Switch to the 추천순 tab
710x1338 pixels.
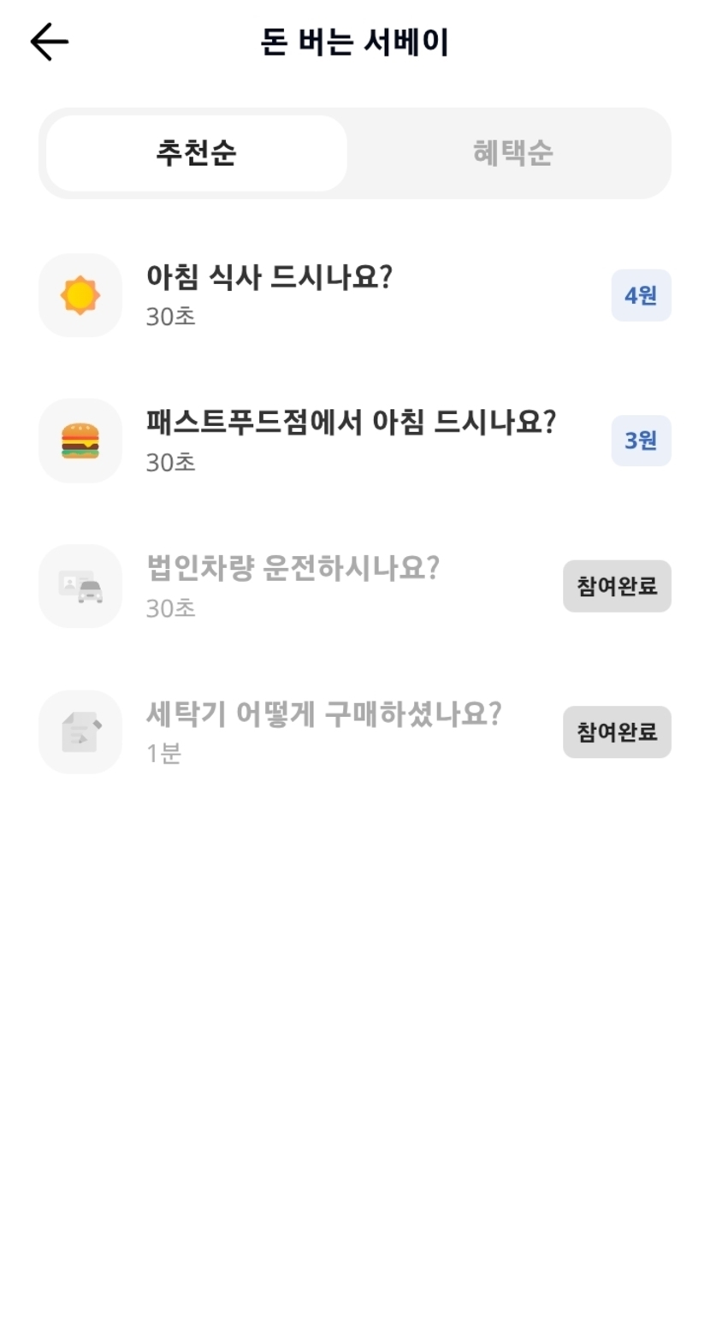[x=197, y=153]
